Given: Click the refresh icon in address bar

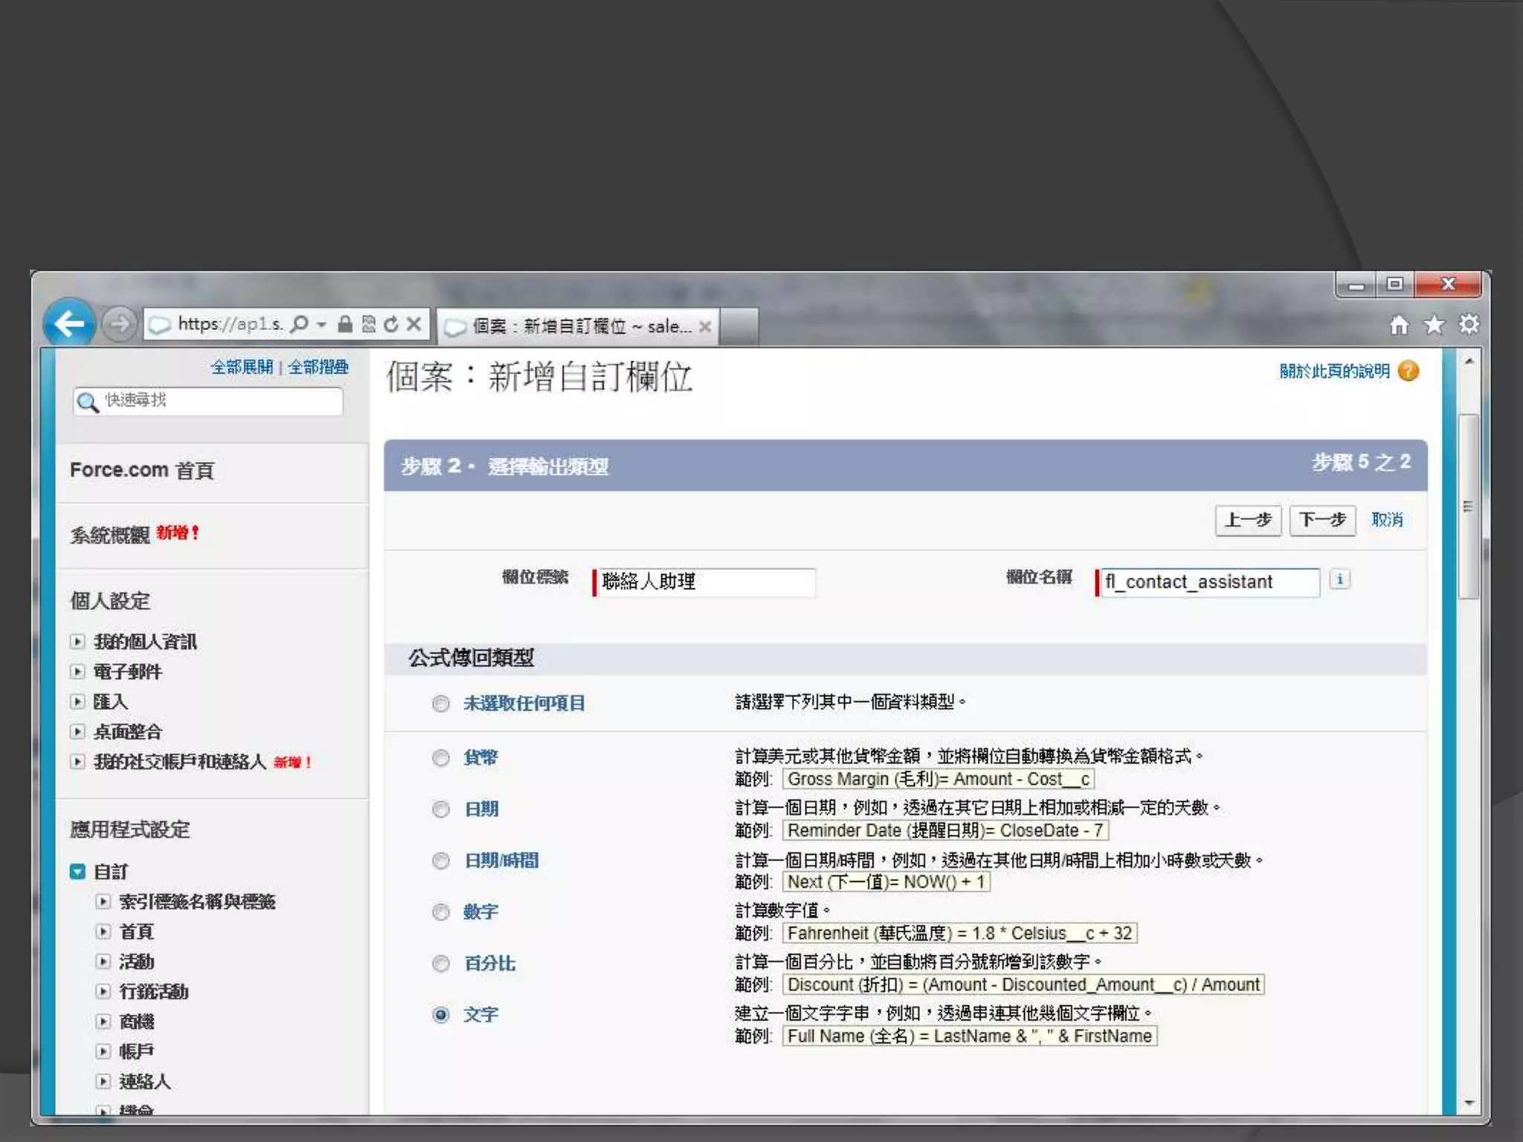Looking at the screenshot, I should point(391,324).
